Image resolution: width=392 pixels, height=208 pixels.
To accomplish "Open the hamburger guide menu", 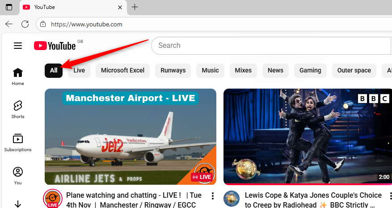I will point(18,46).
